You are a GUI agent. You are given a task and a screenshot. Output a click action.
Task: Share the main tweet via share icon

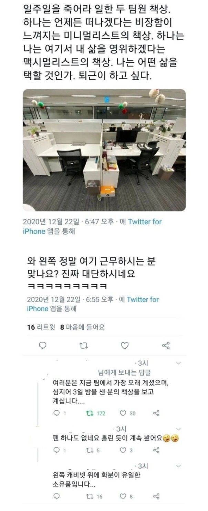[166, 345]
